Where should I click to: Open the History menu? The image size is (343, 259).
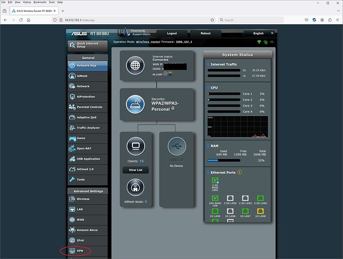coord(27,2)
